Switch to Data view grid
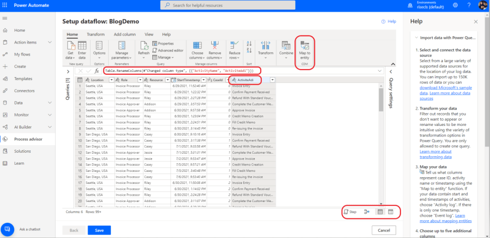 pyautogui.click(x=380, y=211)
